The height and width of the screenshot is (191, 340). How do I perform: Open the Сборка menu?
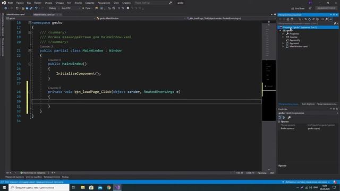pos(48,3)
